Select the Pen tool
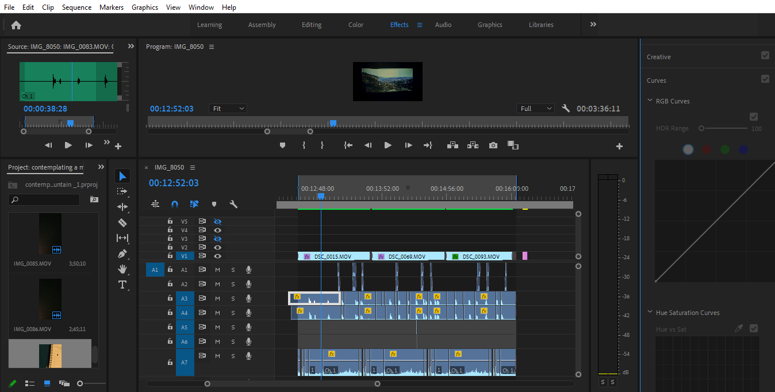Image resolution: width=775 pixels, height=392 pixels. pyautogui.click(x=122, y=253)
